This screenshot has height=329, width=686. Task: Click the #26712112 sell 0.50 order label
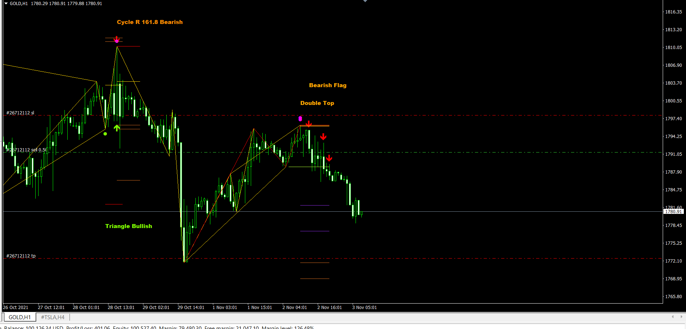[x=26, y=150]
